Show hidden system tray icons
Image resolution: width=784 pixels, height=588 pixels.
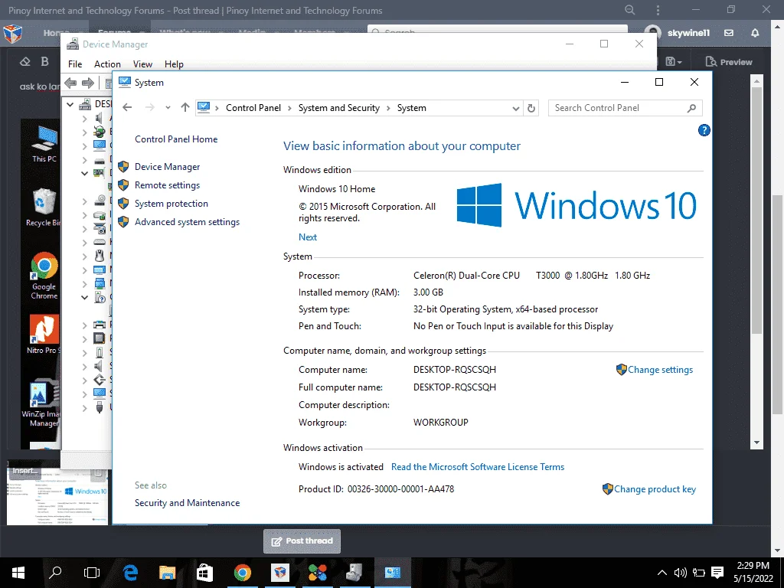click(662, 573)
